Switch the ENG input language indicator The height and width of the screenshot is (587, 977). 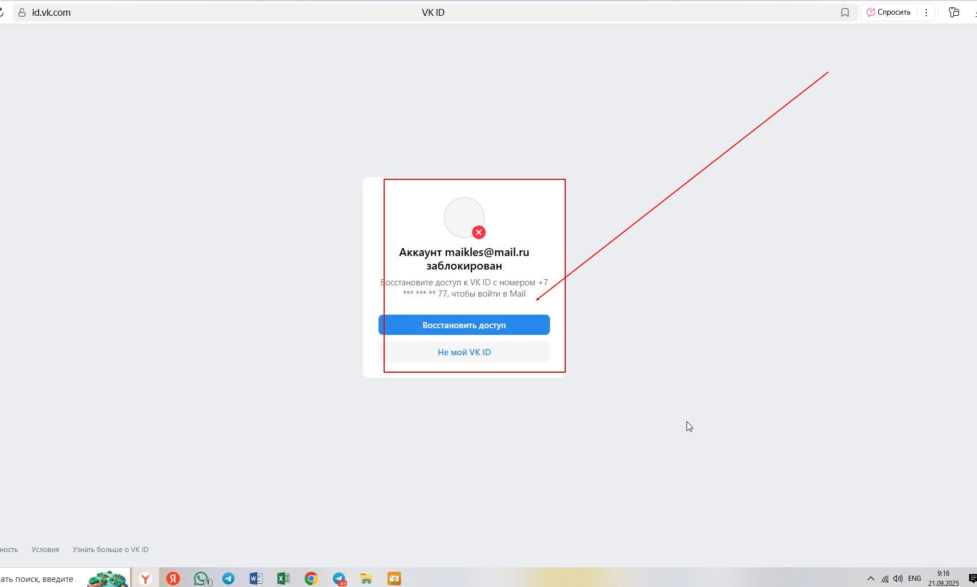pyautogui.click(x=914, y=579)
